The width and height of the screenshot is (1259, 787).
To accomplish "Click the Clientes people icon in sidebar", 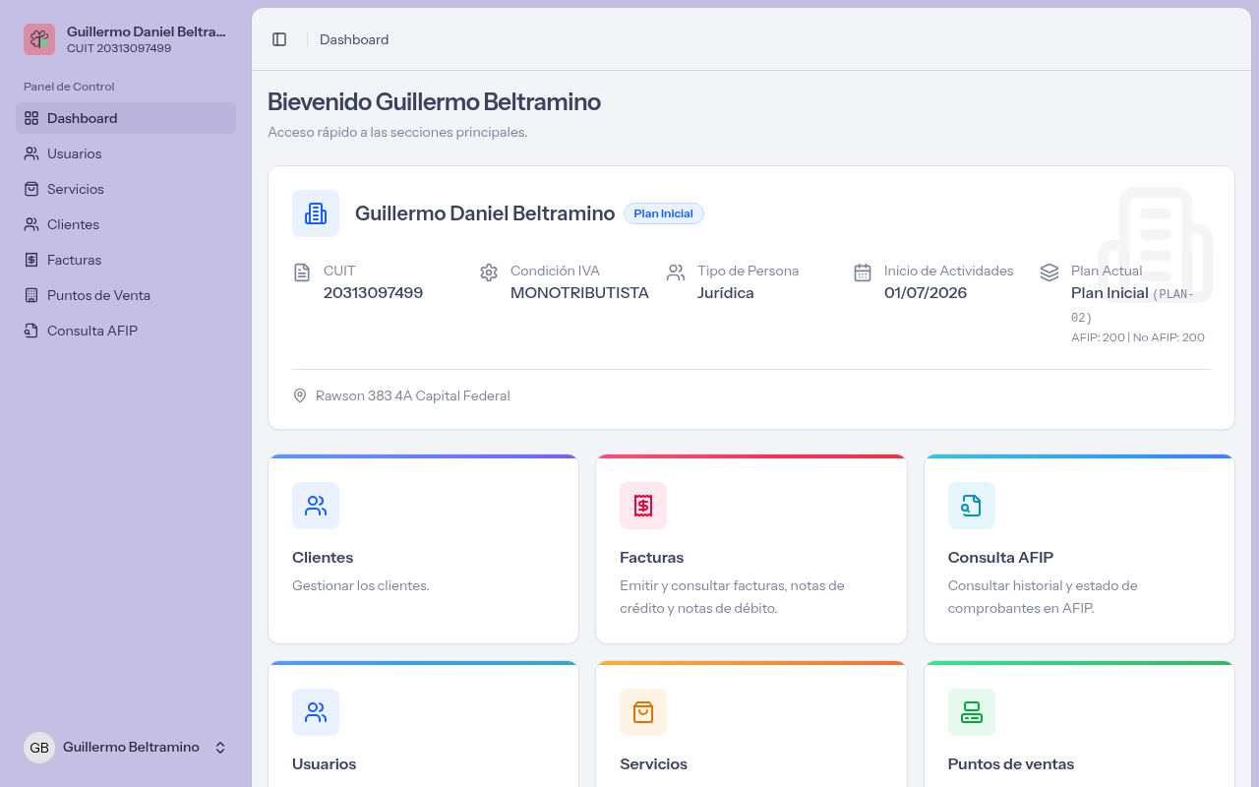I will [x=31, y=224].
